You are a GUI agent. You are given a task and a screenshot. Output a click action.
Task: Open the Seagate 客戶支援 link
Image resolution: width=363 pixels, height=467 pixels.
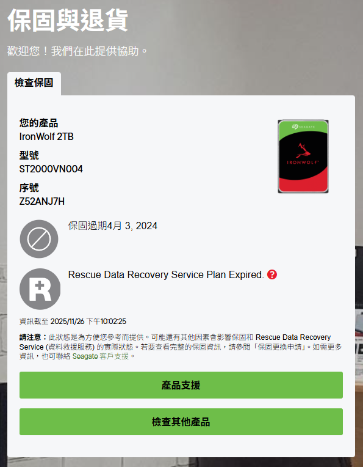[101, 356]
